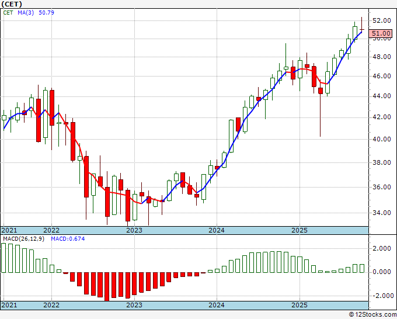Select the CET legend label
This screenshot has width=397, height=319.
coord(8,13)
